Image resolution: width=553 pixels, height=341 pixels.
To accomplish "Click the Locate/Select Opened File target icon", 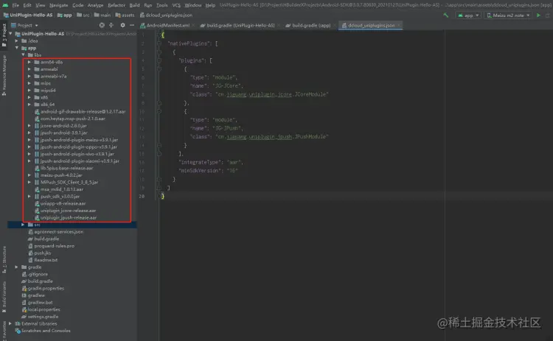I will (102, 25).
